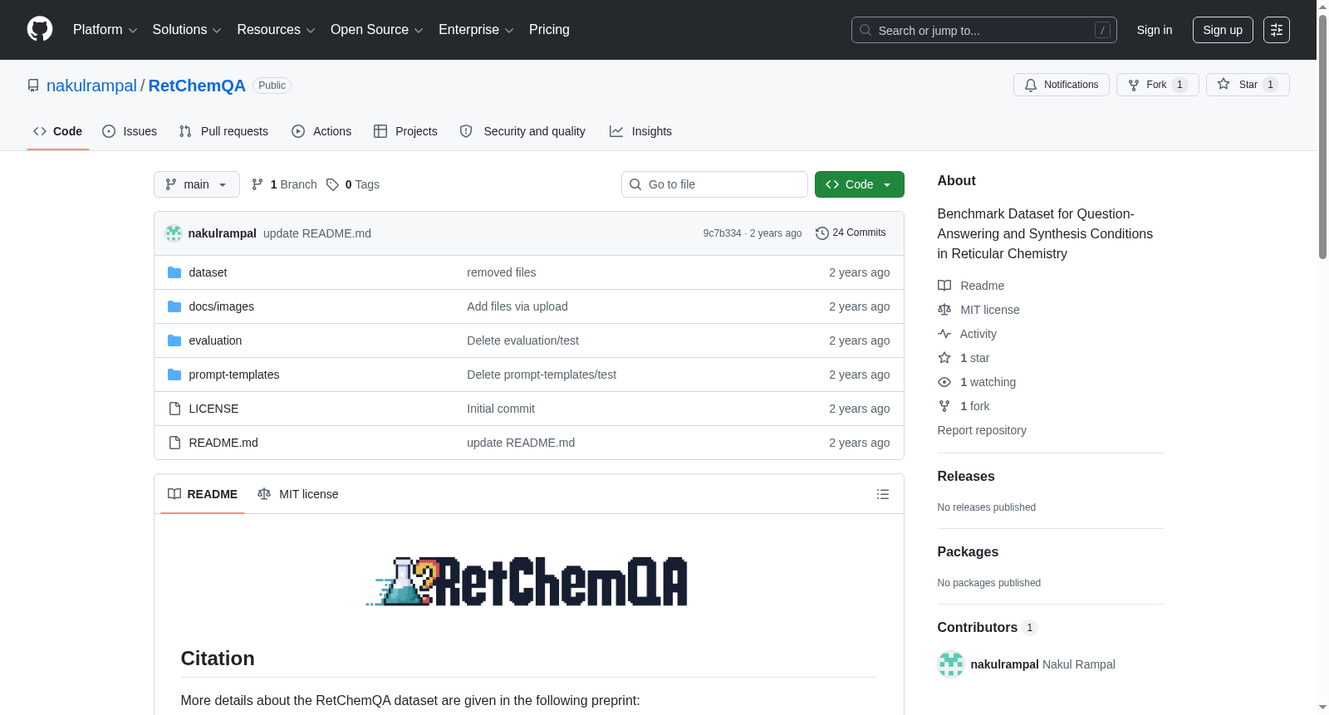Expand the Solutions menu
1329x715 pixels.
point(187,30)
